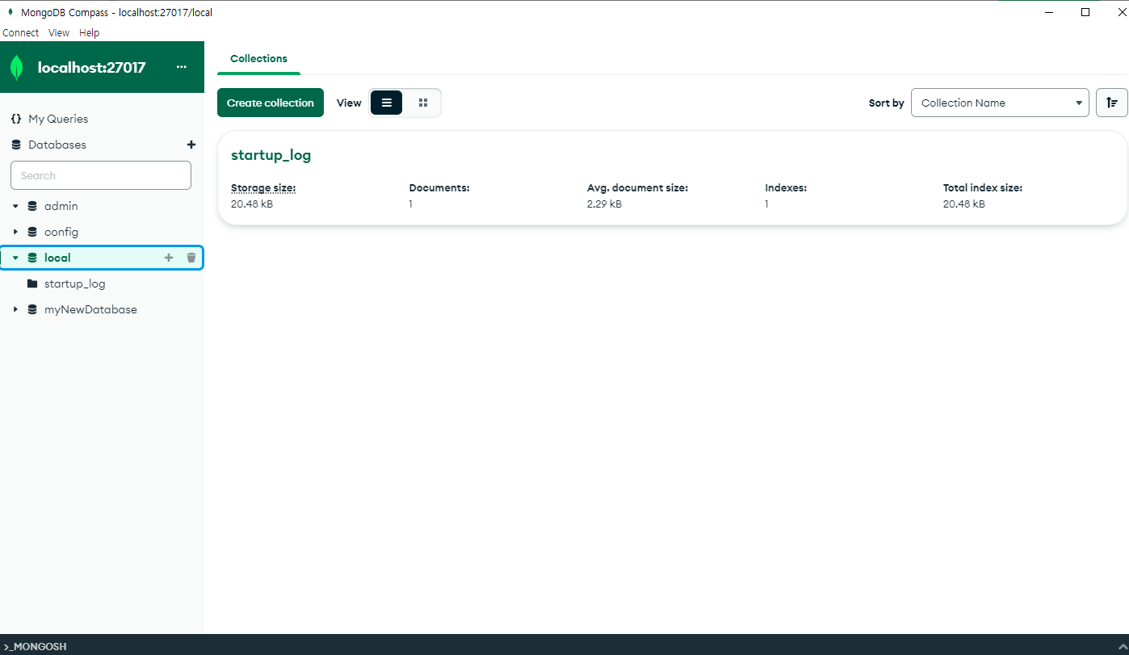This screenshot has height=655, width=1129.
Task: Expand the mongosh shell panel chevron
Action: coord(1122,647)
